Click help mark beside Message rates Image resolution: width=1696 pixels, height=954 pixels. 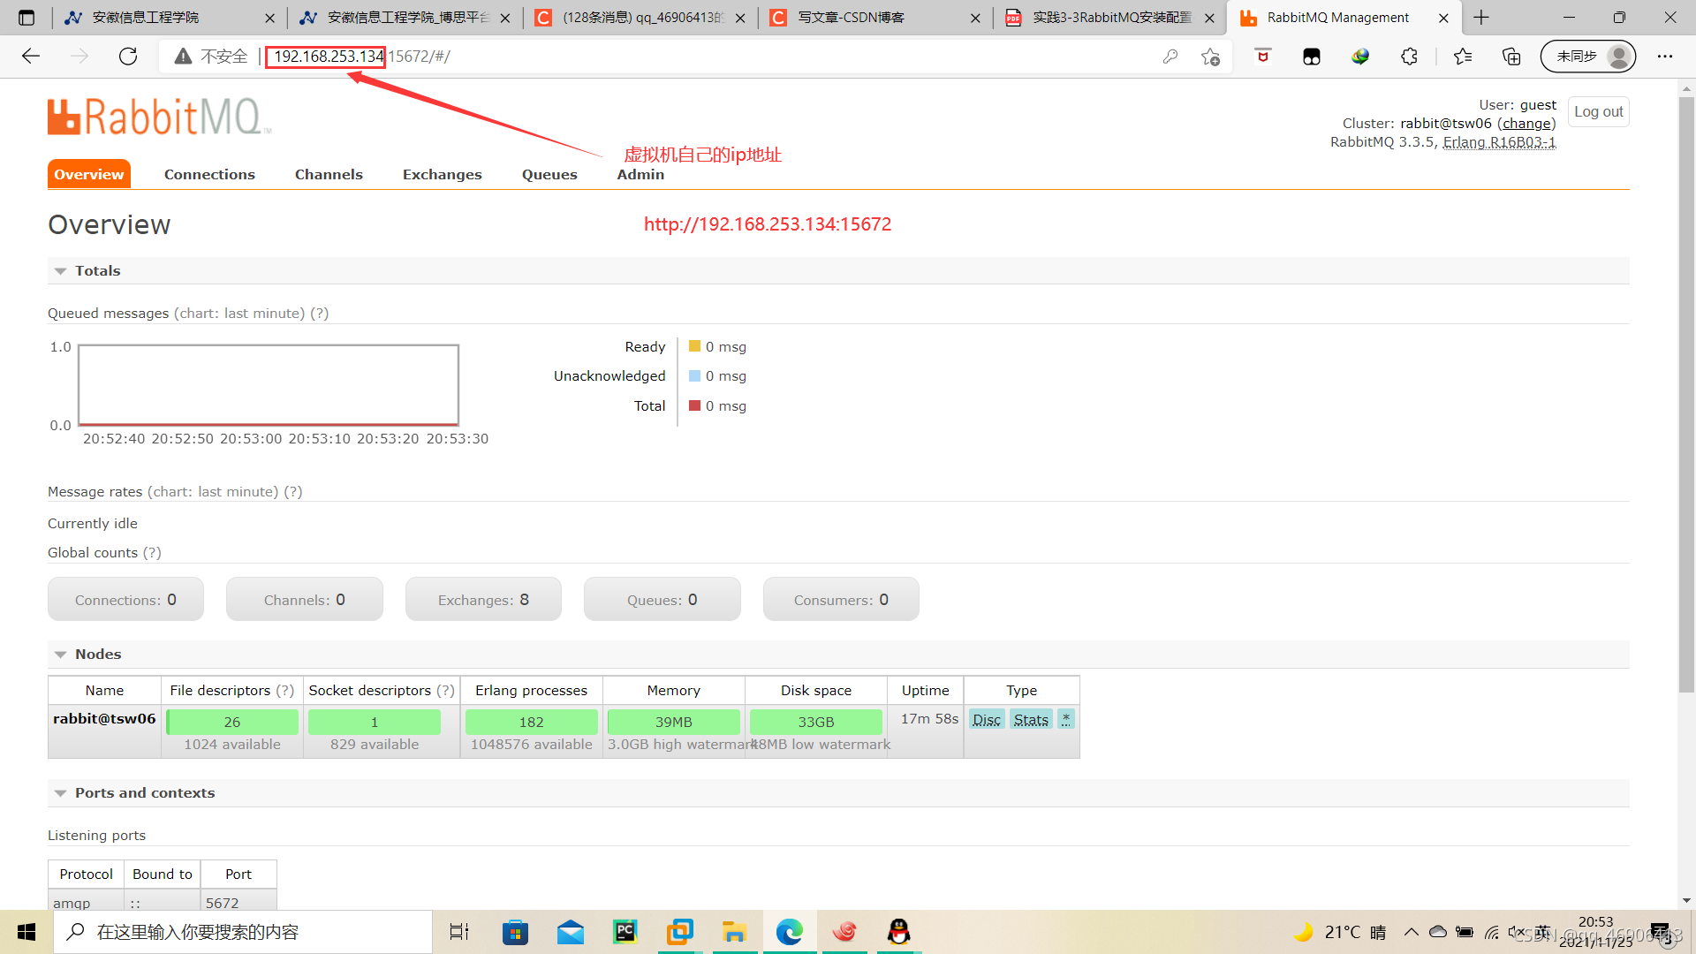coord(293,492)
